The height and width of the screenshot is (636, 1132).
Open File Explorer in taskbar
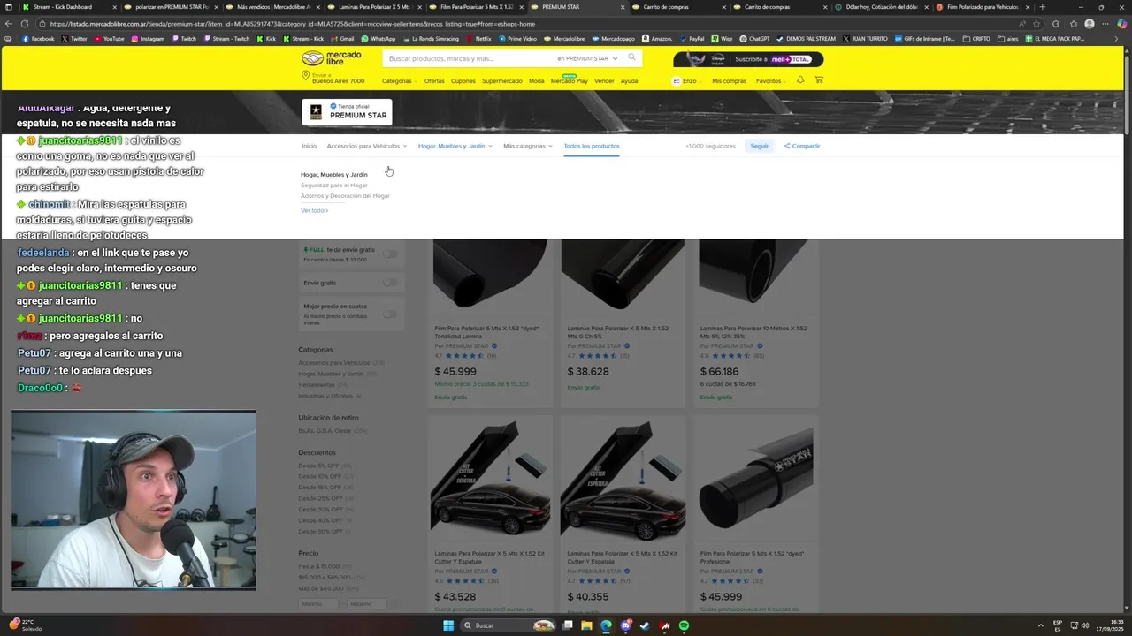[x=586, y=625]
